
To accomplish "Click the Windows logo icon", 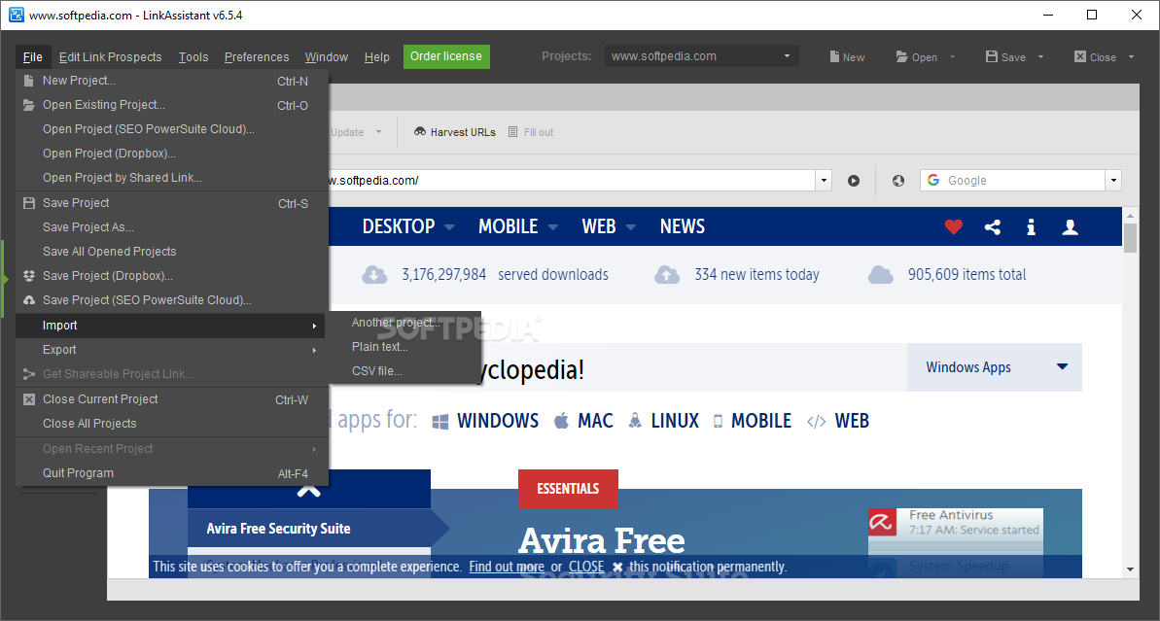I will tap(440, 422).
